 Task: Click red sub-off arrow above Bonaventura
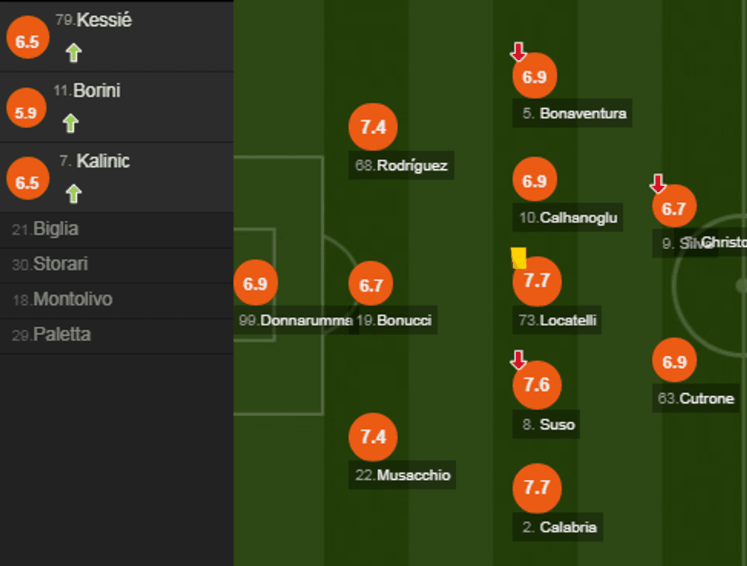[518, 52]
